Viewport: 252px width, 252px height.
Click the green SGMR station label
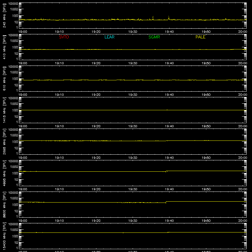pos(154,37)
